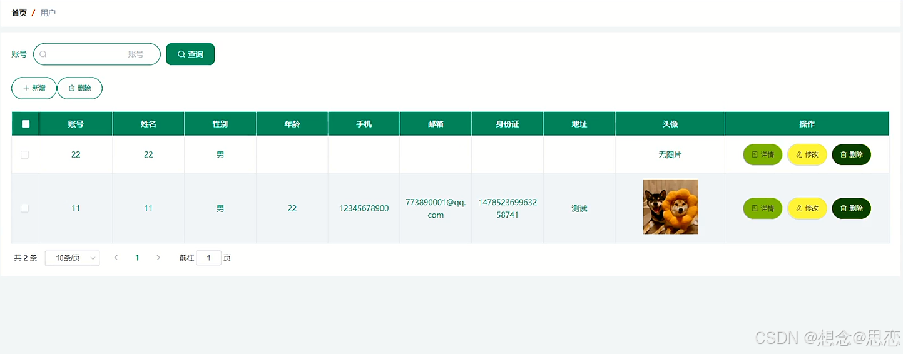Click 删除 delete button in account 11 row
This screenshot has width=903, height=354.
[851, 208]
